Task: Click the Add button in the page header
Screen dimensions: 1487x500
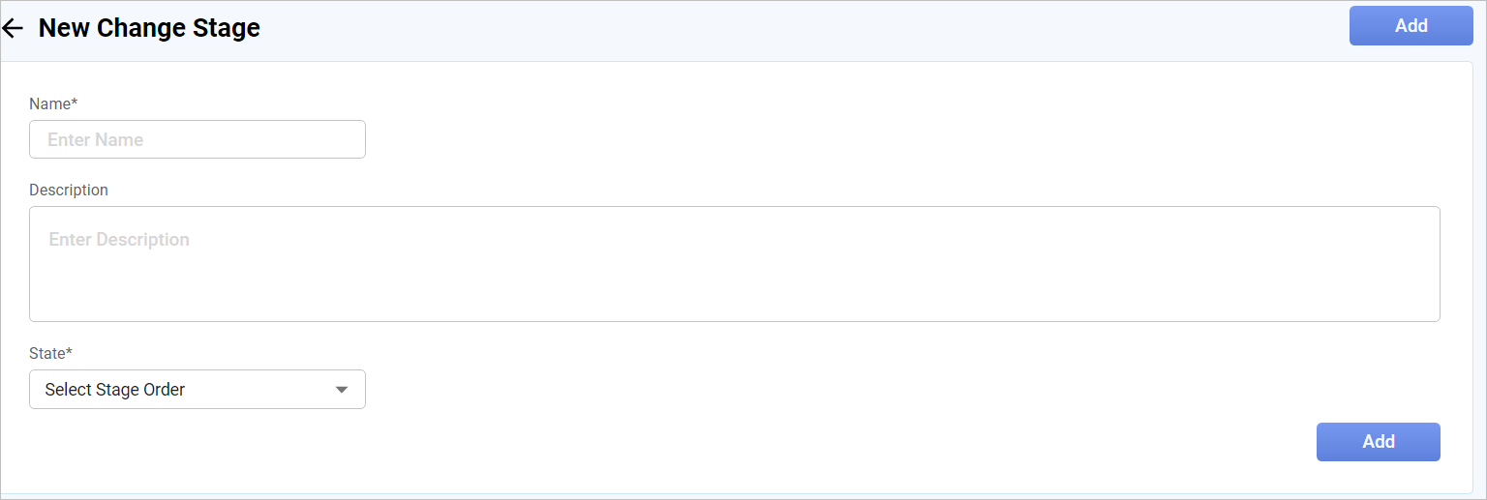Action: pos(1411,26)
